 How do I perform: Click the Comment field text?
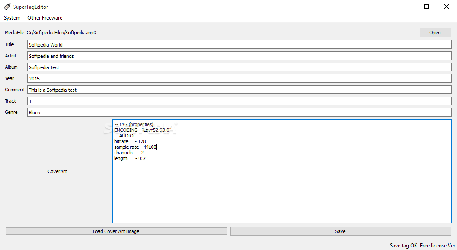coord(240,90)
